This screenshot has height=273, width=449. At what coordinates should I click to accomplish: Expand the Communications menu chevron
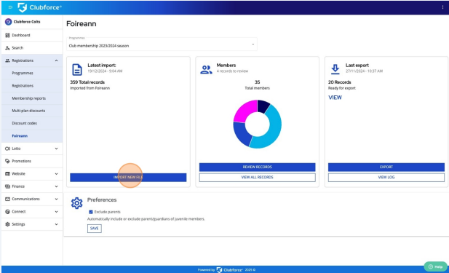click(x=57, y=199)
